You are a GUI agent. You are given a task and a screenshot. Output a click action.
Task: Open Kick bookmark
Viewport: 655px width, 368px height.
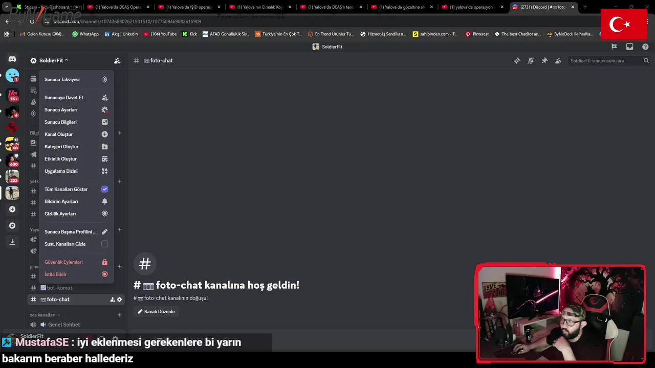point(189,34)
